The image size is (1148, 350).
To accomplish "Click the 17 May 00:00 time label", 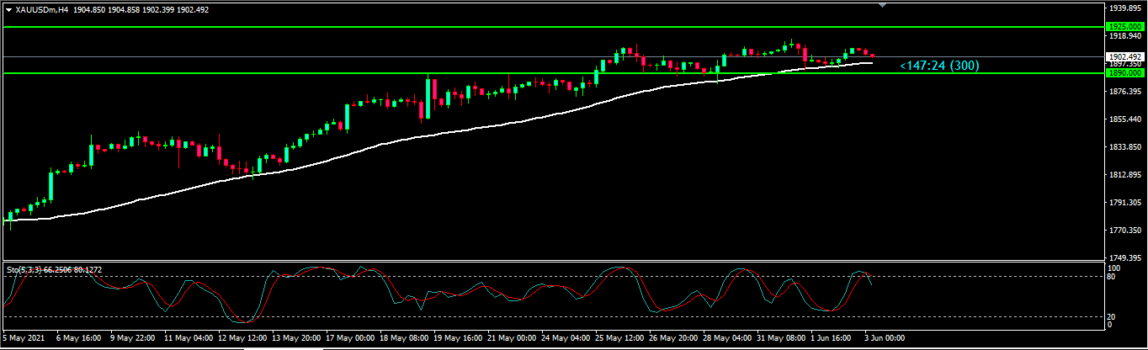I will coord(351,337).
